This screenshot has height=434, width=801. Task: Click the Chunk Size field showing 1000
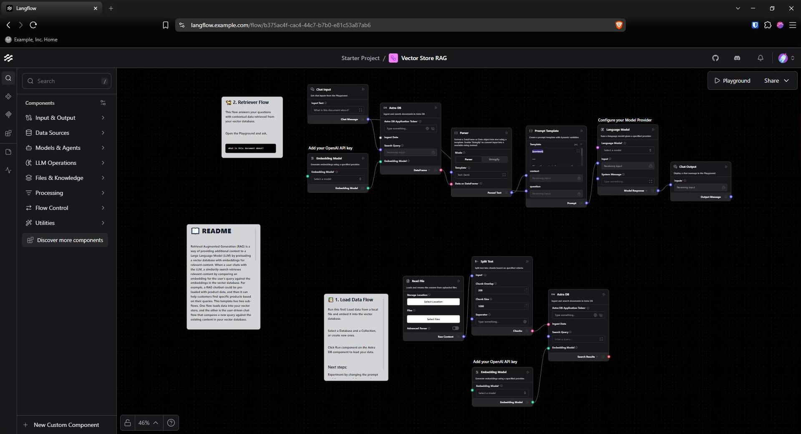[x=502, y=306]
